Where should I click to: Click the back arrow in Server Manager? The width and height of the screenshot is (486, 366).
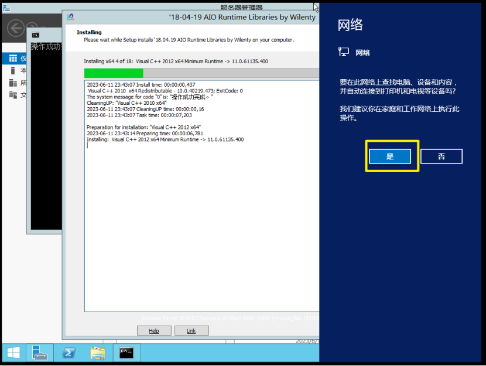point(16,28)
